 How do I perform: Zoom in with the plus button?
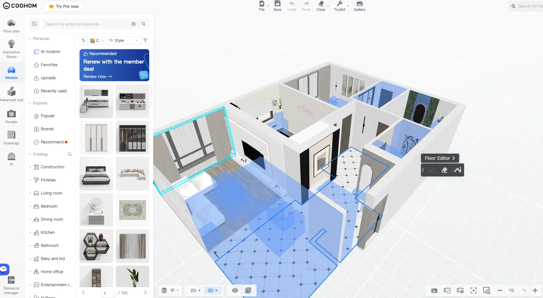click(535, 290)
